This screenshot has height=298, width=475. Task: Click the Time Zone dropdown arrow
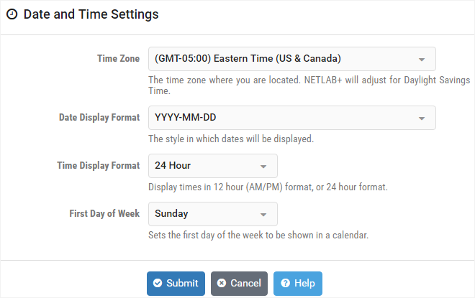tap(421, 59)
